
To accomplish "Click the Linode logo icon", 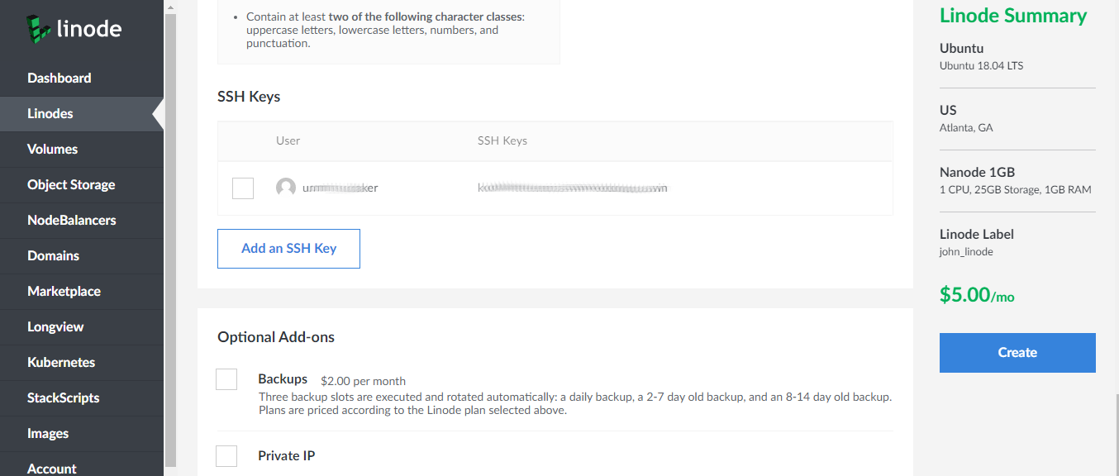I will point(39,28).
